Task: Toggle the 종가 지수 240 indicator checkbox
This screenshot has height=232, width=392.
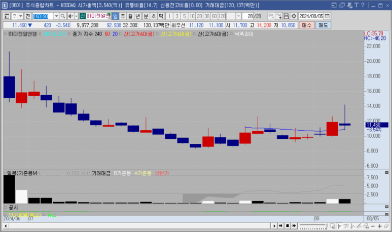Action: click(x=69, y=34)
